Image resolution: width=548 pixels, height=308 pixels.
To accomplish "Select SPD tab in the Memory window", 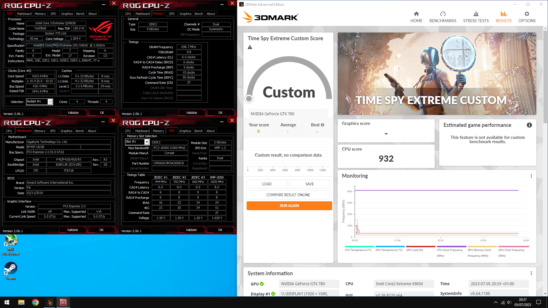I will 172,14.
